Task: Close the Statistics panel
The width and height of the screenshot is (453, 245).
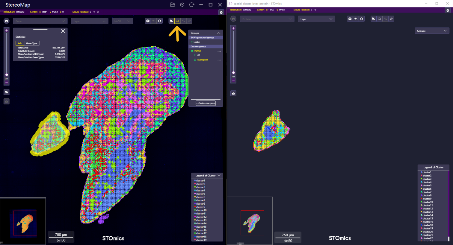Action: click(63, 31)
